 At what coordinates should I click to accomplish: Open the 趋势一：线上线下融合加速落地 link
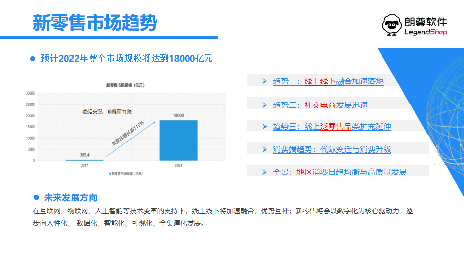[328, 81]
